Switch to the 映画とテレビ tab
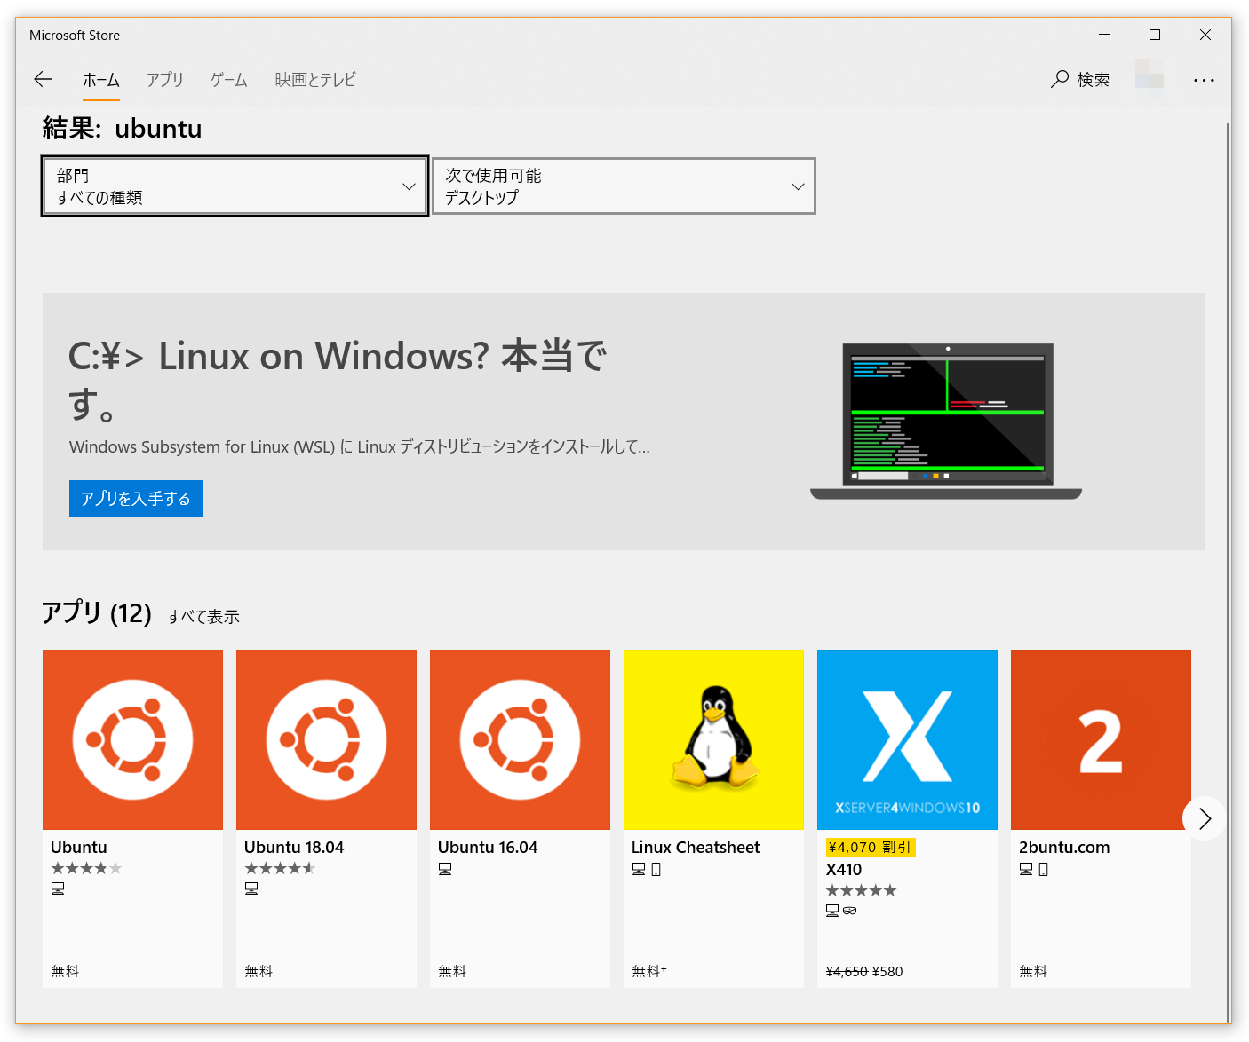 point(314,80)
